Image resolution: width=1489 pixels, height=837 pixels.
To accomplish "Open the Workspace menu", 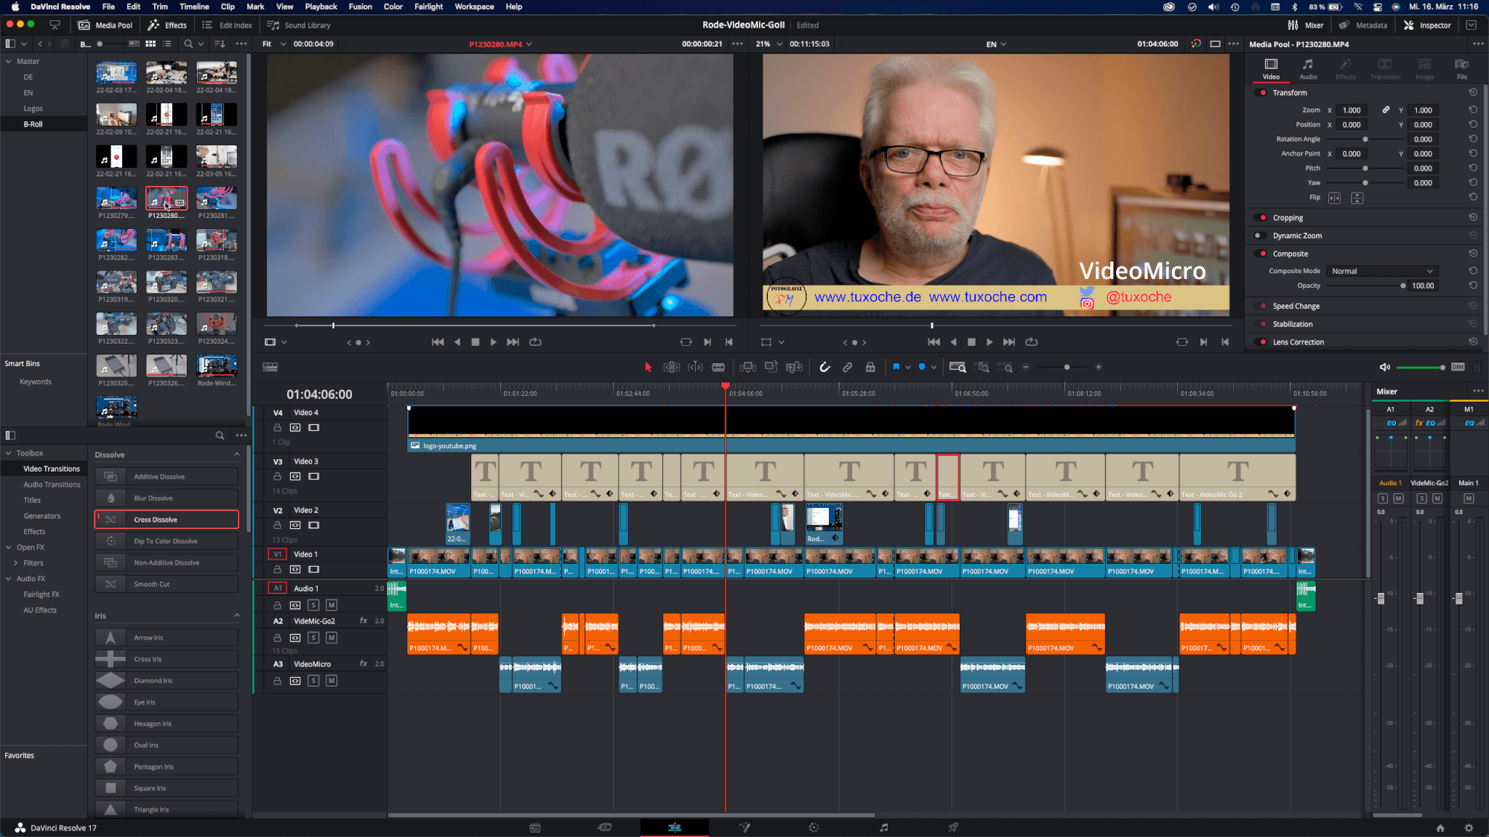I will [474, 7].
